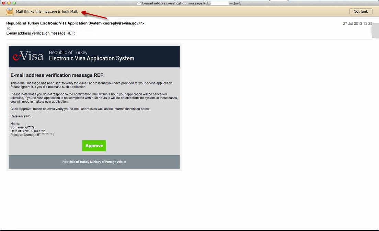This screenshot has height=231, width=379.
Task: Click the 'To:' recipient label
Action: tap(9, 28)
